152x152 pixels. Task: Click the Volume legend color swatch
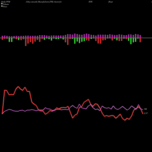click(x=2, y=4)
